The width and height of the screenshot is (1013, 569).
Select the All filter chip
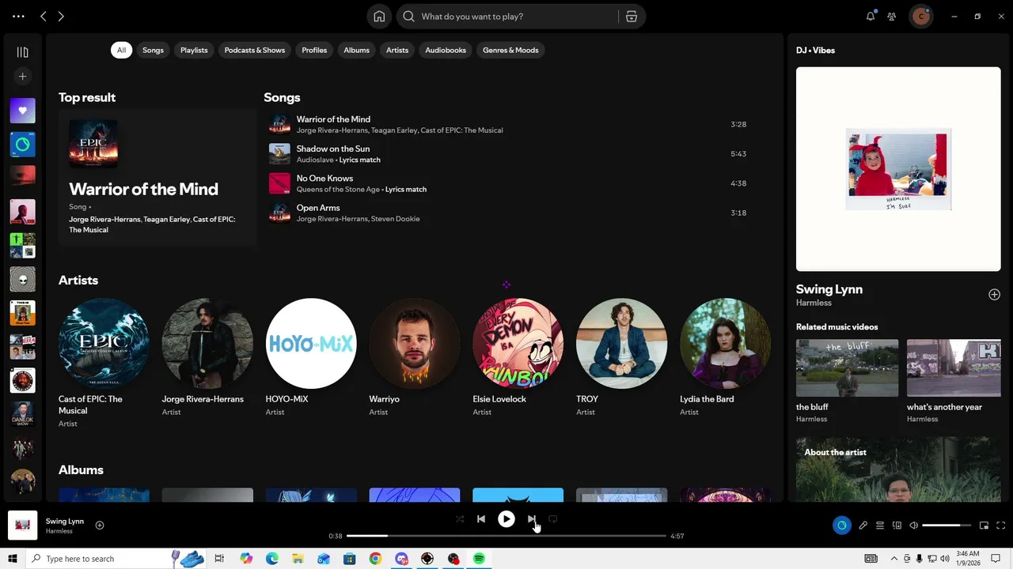[x=121, y=50]
